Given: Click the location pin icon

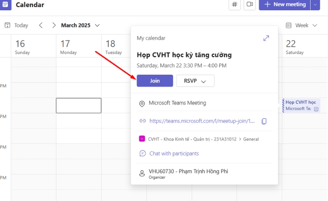Looking at the screenshot, I should pos(142,104).
